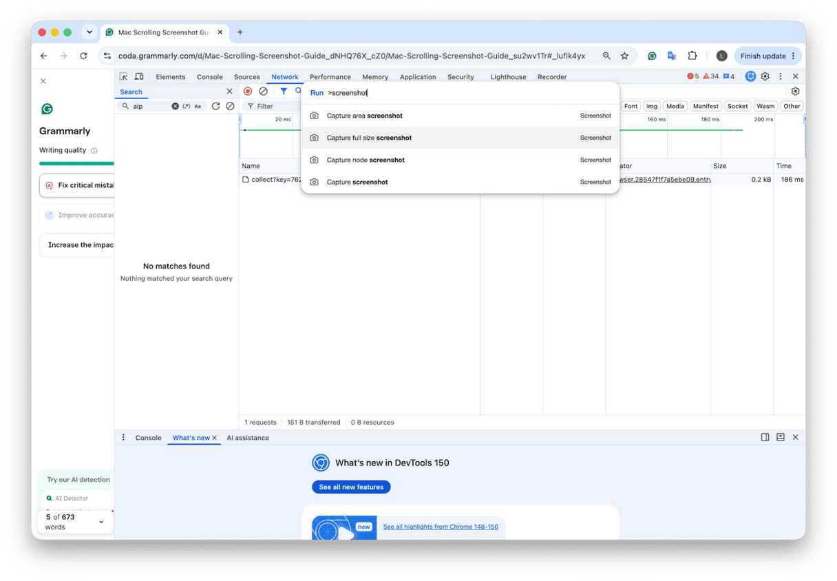The image size is (837, 581).
Task: Open DevTools settings gear in top bar
Action: pyautogui.click(x=765, y=76)
